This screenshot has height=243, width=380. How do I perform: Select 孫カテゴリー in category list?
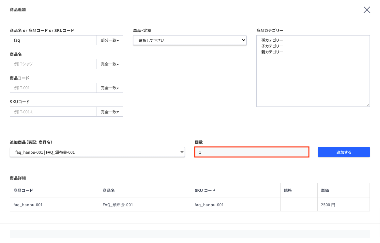tap(272, 40)
